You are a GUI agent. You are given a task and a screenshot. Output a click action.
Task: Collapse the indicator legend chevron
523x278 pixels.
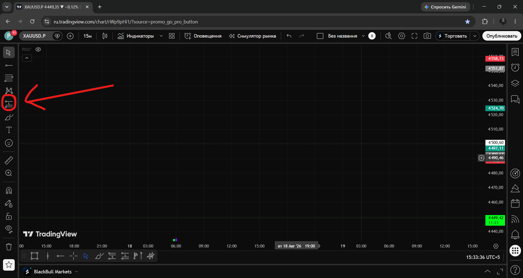point(27,58)
